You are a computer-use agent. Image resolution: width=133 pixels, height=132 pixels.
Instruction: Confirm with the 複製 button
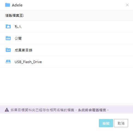[x=106, y=123]
